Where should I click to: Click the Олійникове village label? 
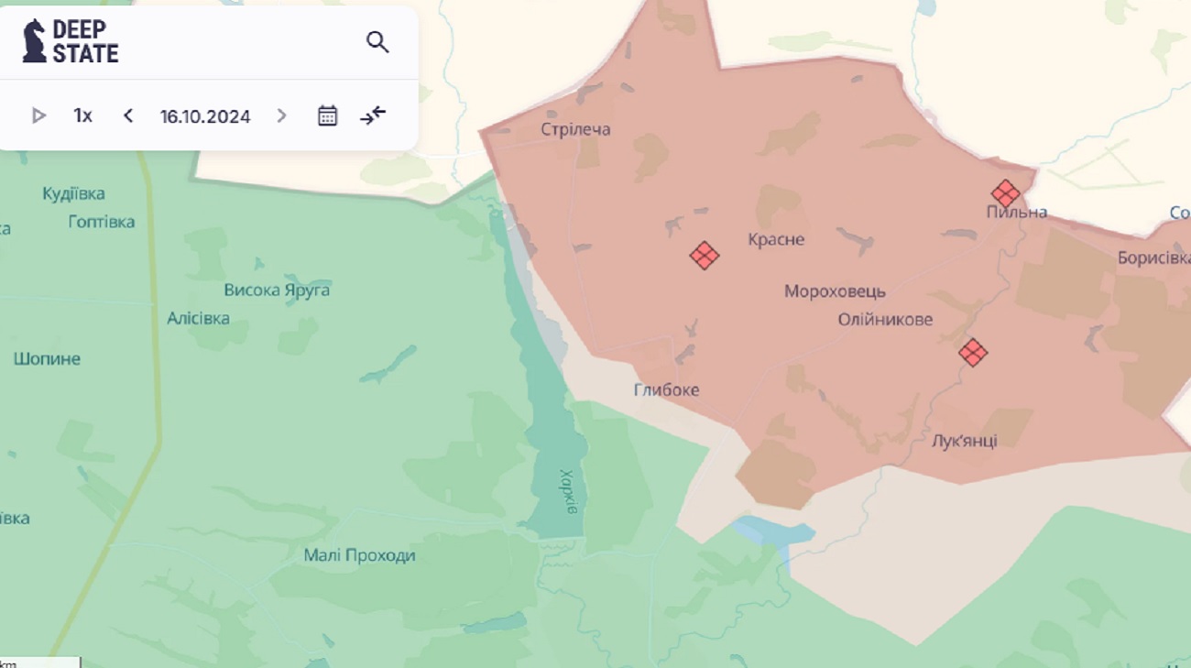[x=885, y=320]
